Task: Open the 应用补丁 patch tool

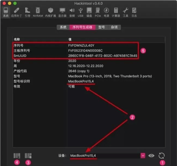Action: point(17,12)
